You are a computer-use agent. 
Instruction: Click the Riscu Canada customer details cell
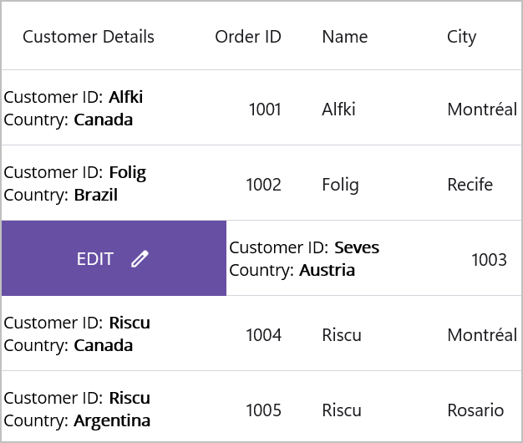click(77, 334)
